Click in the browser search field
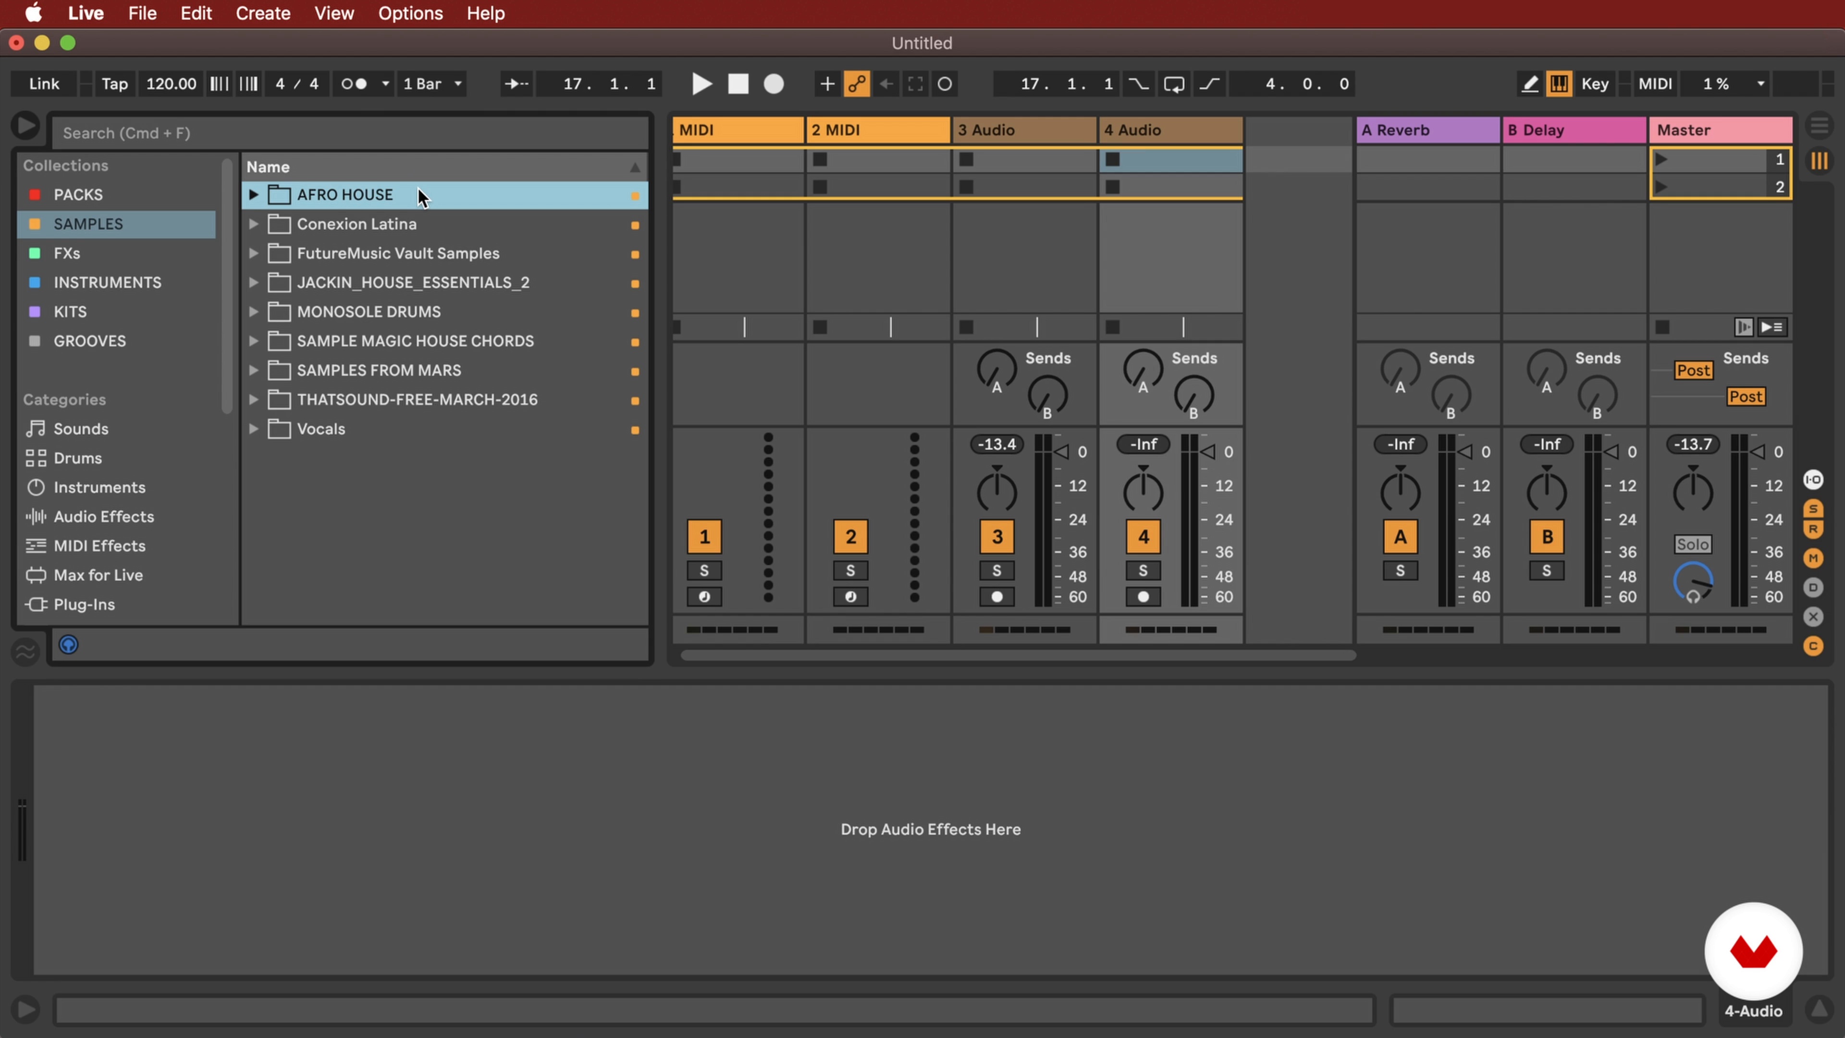The image size is (1845, 1038). tap(349, 133)
